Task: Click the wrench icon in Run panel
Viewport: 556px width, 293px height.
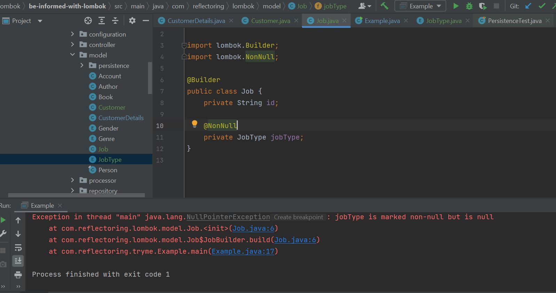Action: coord(3,234)
